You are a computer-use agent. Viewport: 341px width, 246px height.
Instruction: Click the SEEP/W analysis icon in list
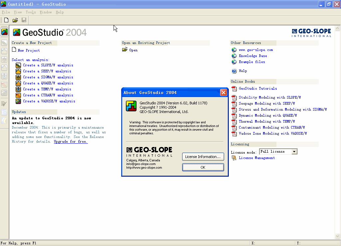tap(18, 71)
